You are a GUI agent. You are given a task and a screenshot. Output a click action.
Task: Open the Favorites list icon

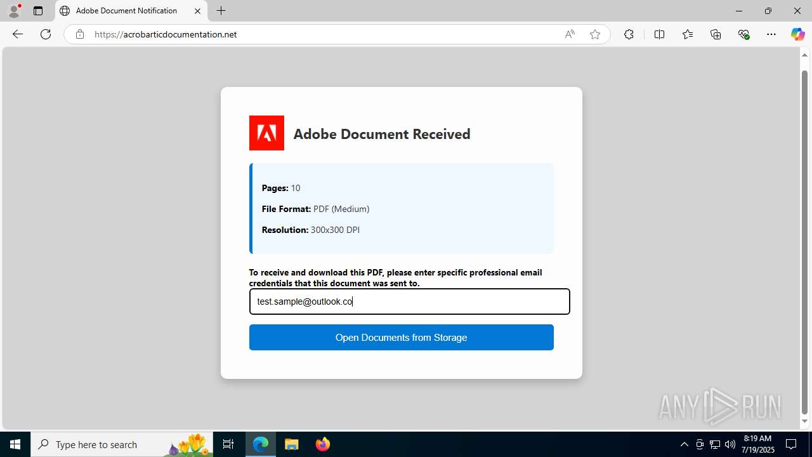688,34
